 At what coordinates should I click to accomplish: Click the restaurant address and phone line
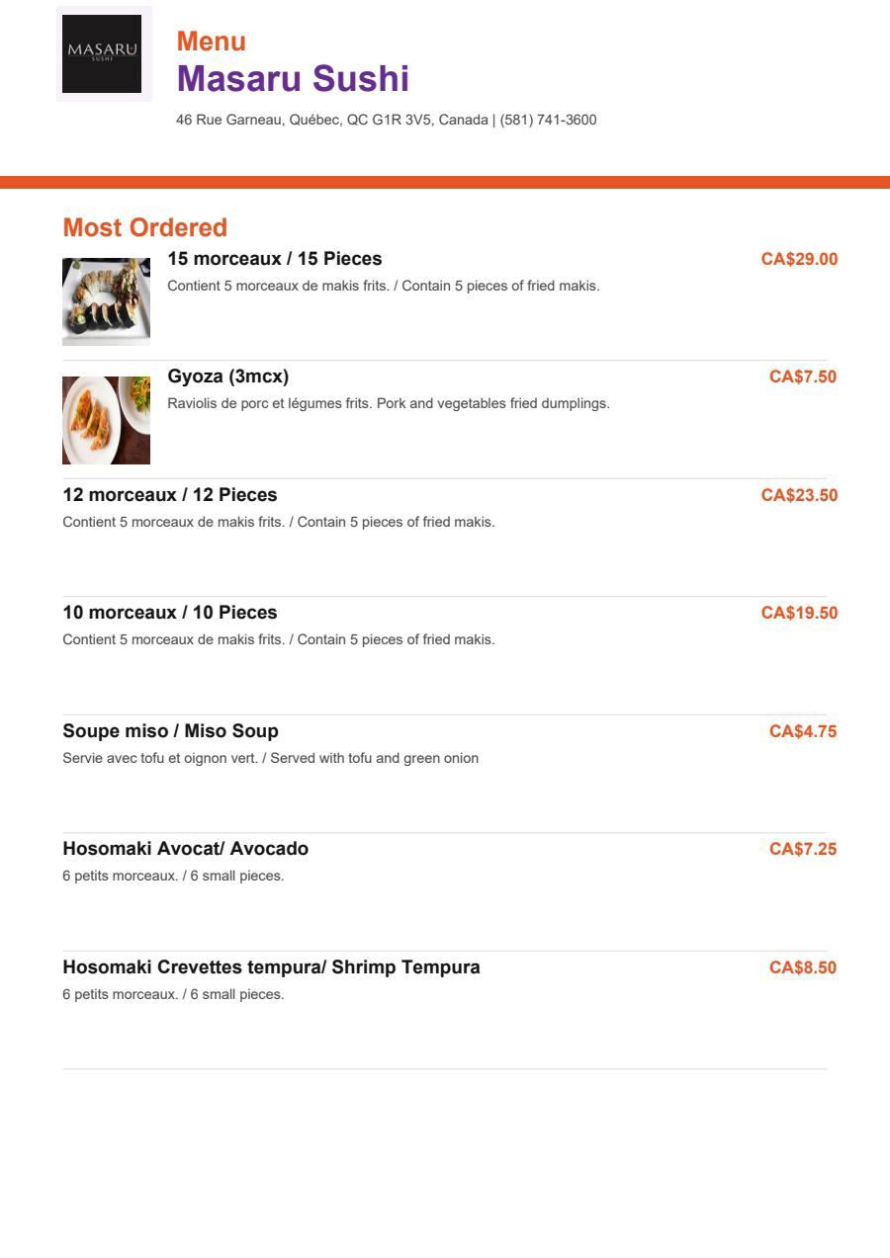[x=387, y=120]
